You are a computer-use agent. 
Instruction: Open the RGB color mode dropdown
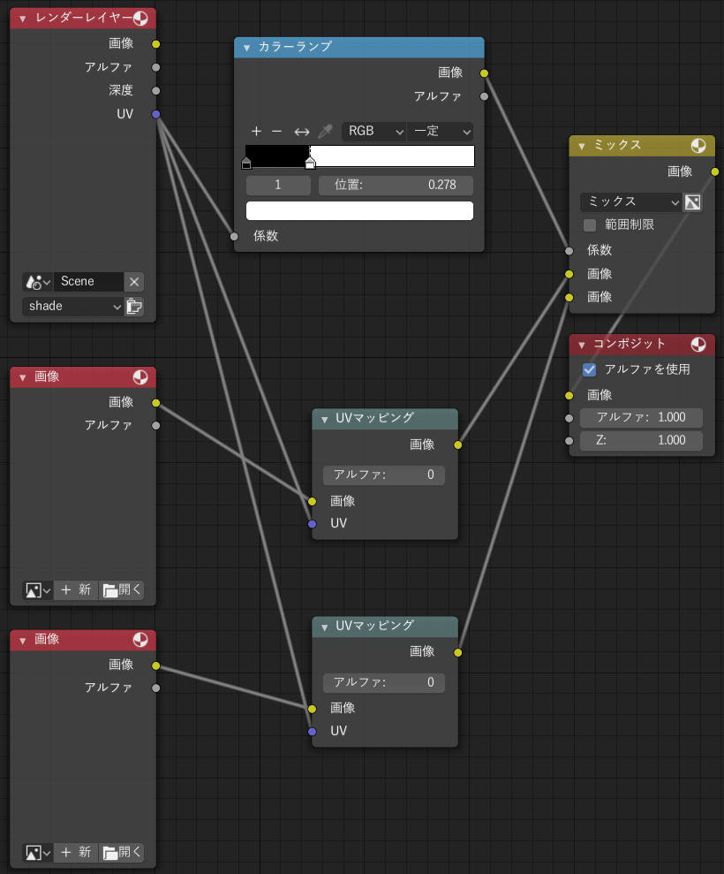pyautogui.click(x=373, y=131)
